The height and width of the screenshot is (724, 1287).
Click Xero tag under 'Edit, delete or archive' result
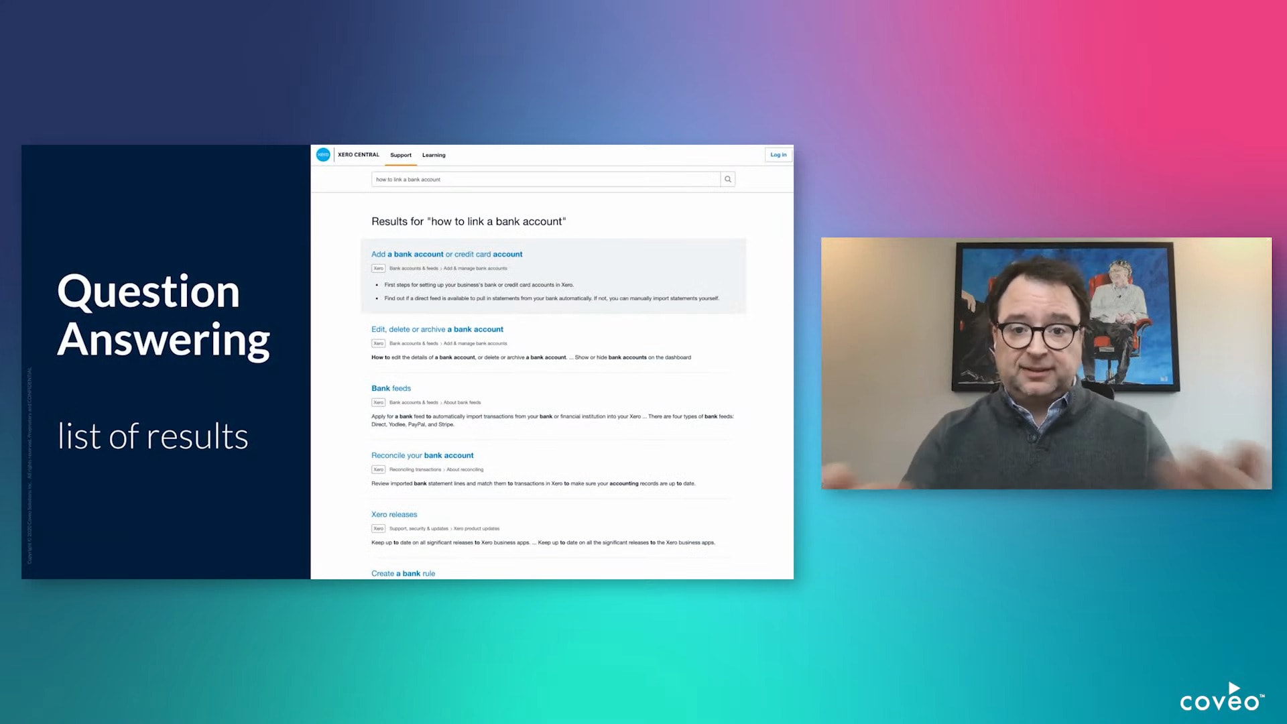tap(379, 343)
